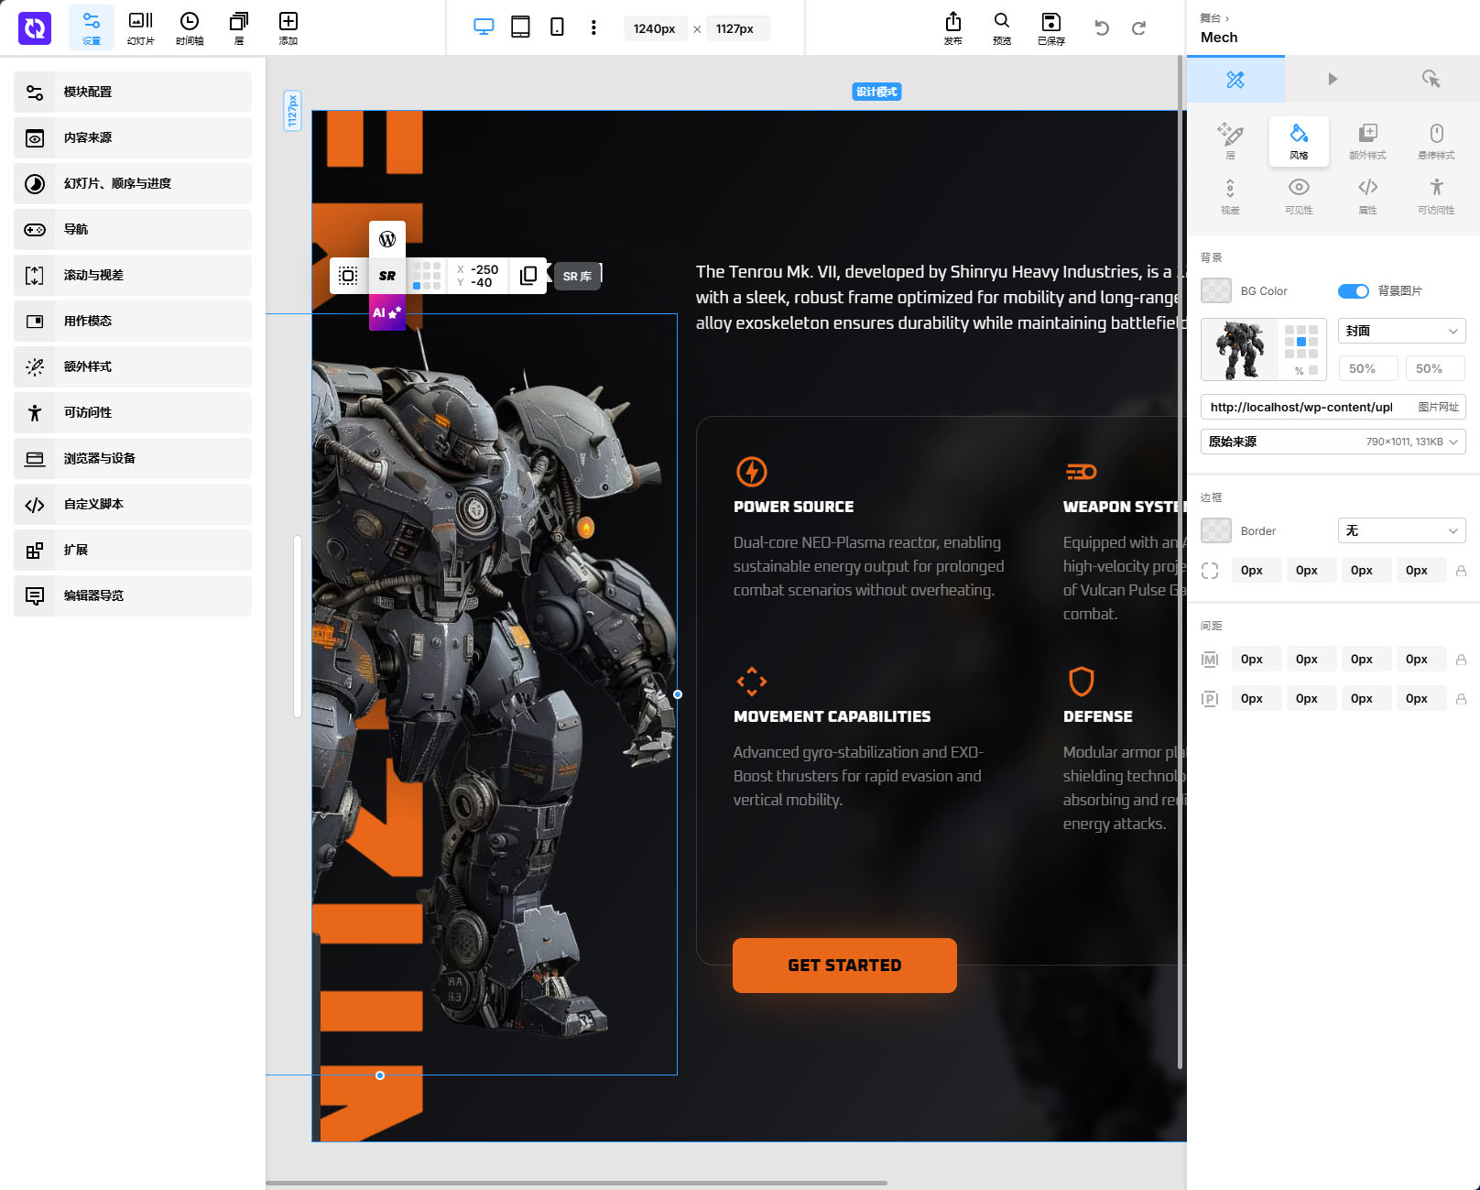This screenshot has height=1190, width=1480.
Task: Switch to mobile phone preview
Action: (x=557, y=27)
